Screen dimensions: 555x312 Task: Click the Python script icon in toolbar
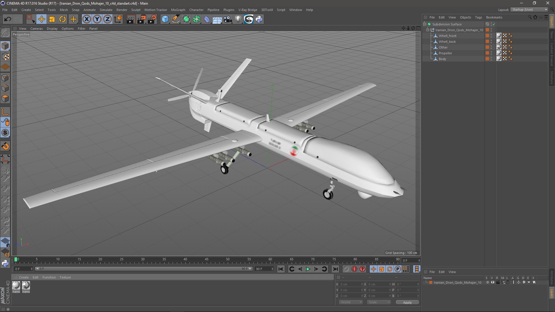pos(259,19)
